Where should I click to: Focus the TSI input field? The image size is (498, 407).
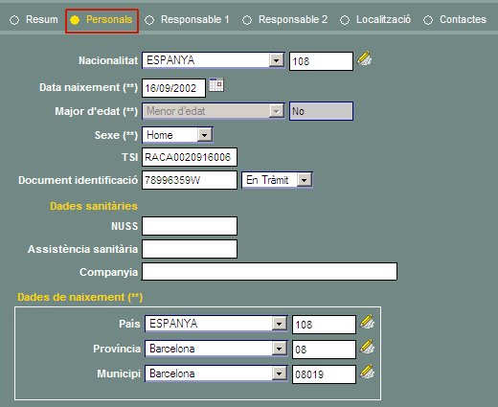[x=190, y=157]
